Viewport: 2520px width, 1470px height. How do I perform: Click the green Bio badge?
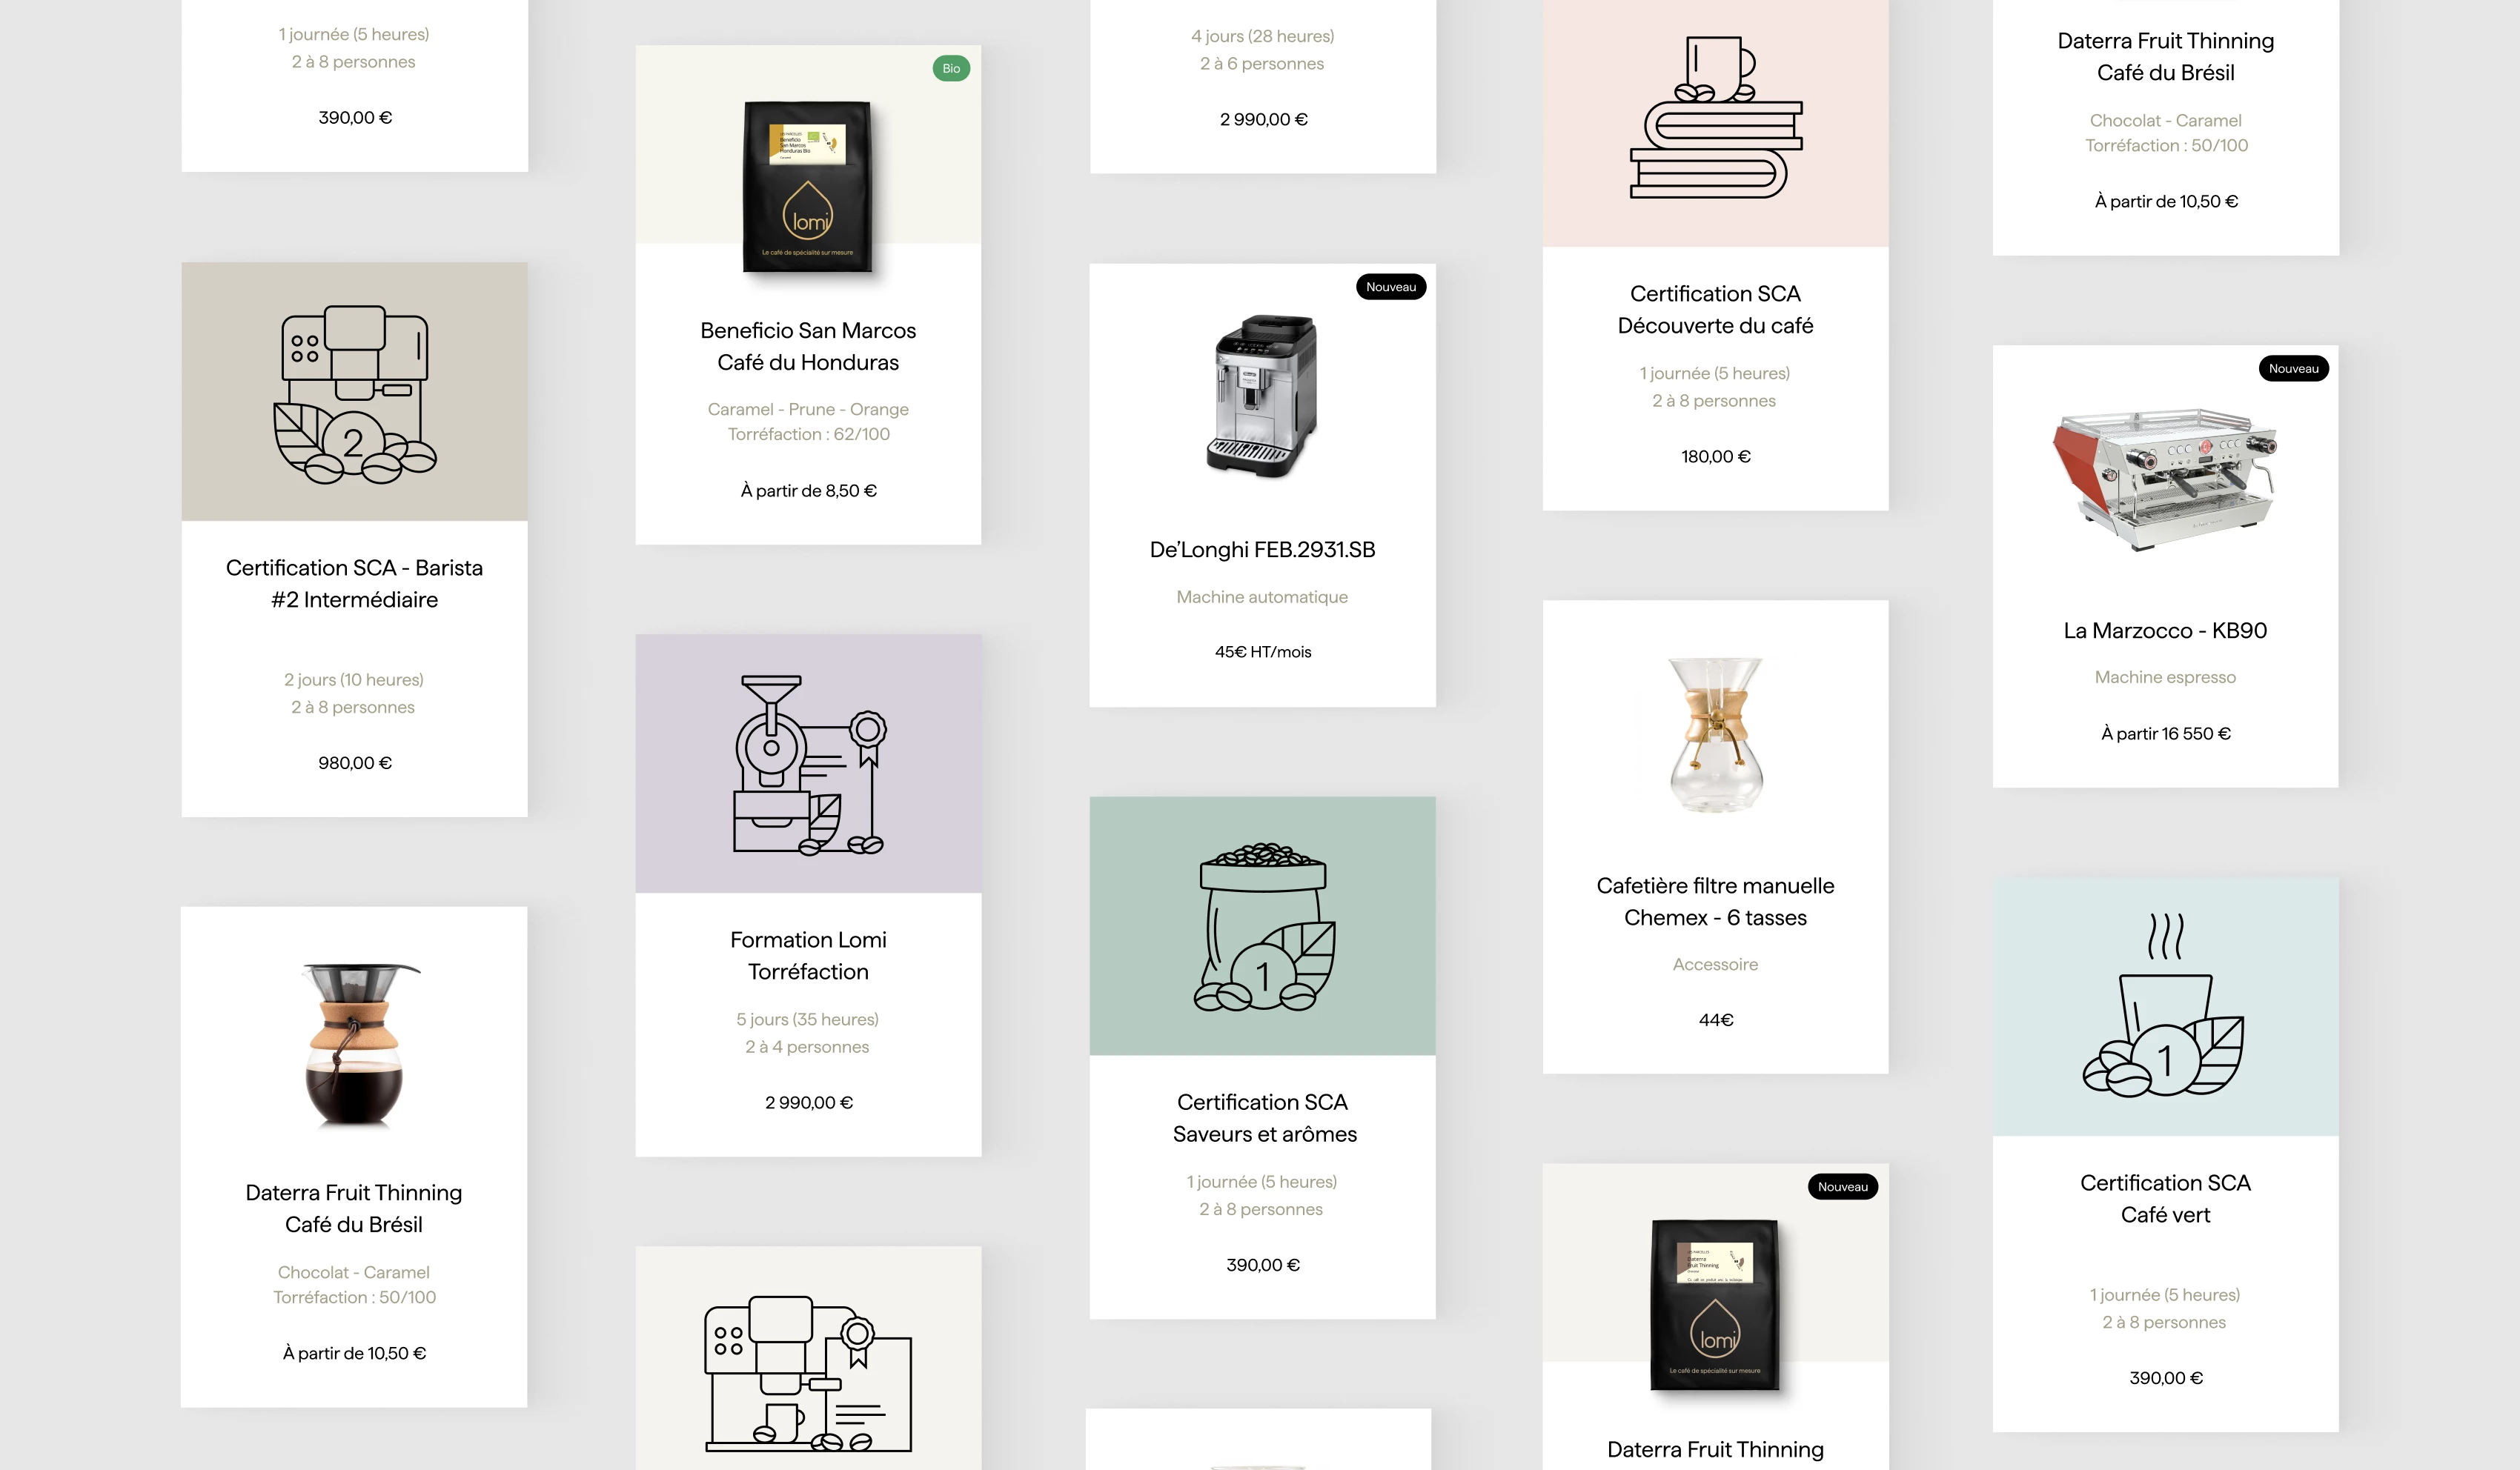[x=951, y=68]
